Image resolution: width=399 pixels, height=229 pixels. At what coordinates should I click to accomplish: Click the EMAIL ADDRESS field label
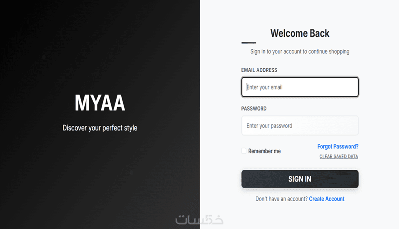[259, 70]
